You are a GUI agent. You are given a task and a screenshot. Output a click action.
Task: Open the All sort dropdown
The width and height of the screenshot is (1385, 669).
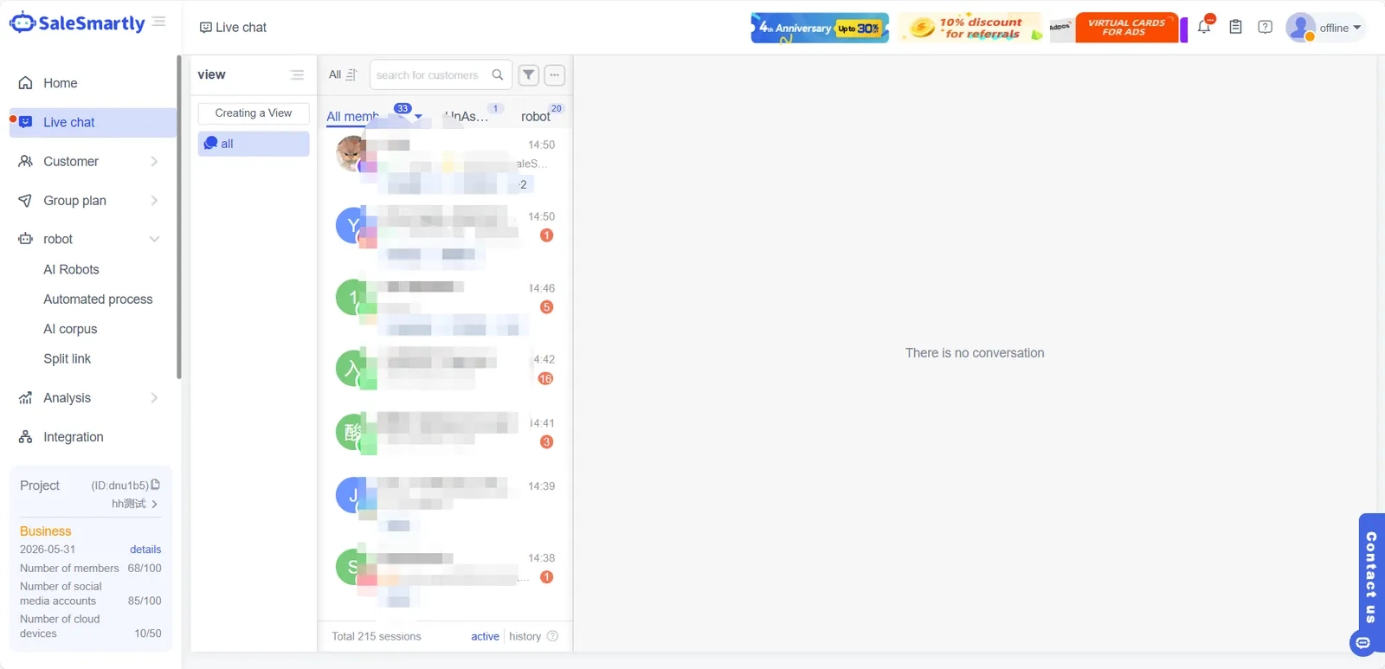pos(342,74)
